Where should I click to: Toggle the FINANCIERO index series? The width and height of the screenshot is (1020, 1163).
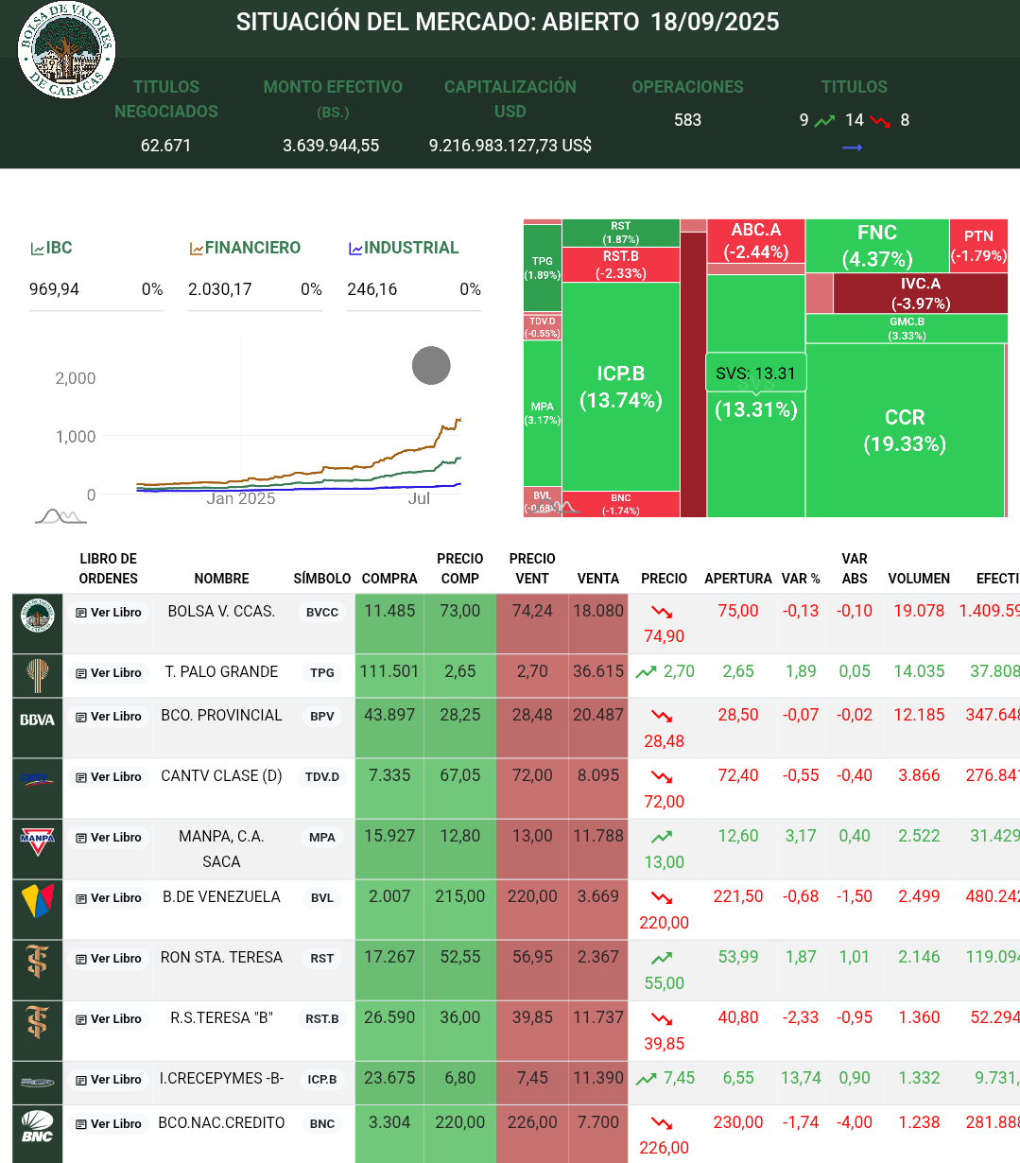tap(245, 248)
